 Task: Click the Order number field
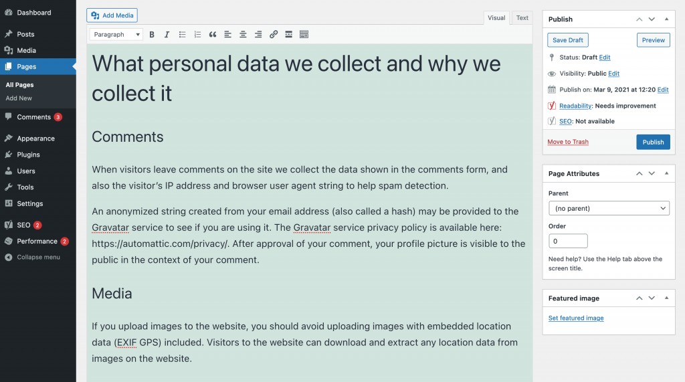pos(568,241)
